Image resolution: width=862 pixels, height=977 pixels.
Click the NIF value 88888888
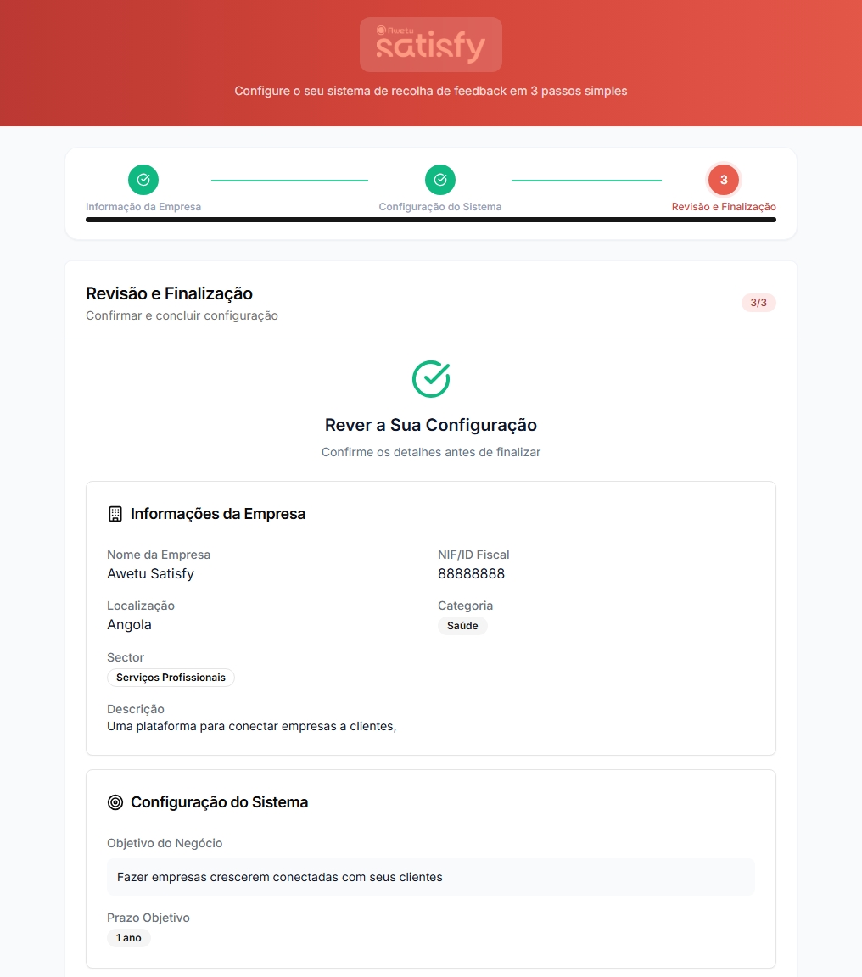[471, 574]
